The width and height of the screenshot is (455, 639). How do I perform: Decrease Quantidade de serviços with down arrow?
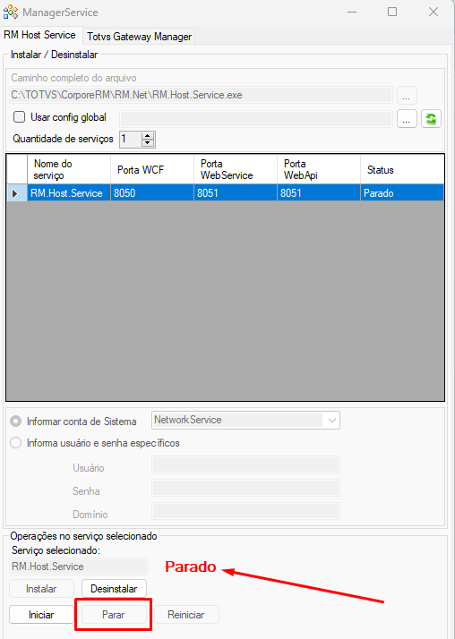(x=148, y=143)
